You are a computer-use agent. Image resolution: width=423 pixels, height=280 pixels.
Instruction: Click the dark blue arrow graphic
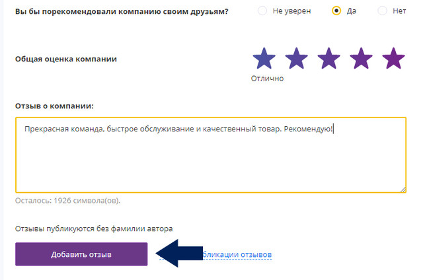[x=179, y=253]
